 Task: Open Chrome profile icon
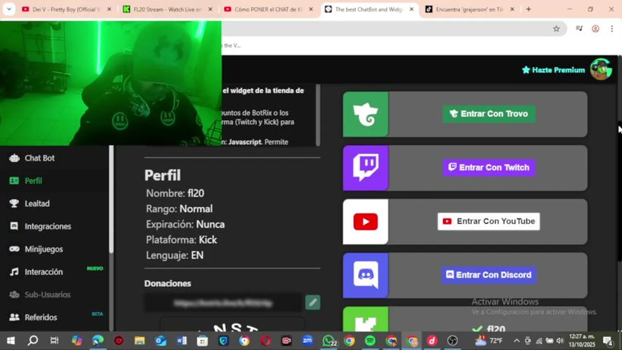(595, 29)
